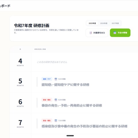Click the 令和7年度 研修計画 heading

pos(32,26)
